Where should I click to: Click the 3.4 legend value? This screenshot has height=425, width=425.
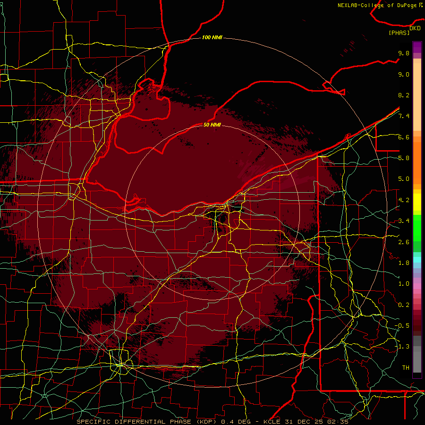[404, 221]
